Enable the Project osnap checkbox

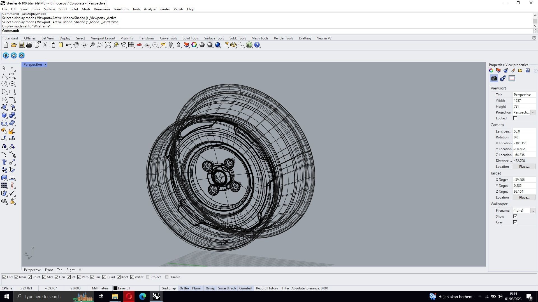(148, 277)
